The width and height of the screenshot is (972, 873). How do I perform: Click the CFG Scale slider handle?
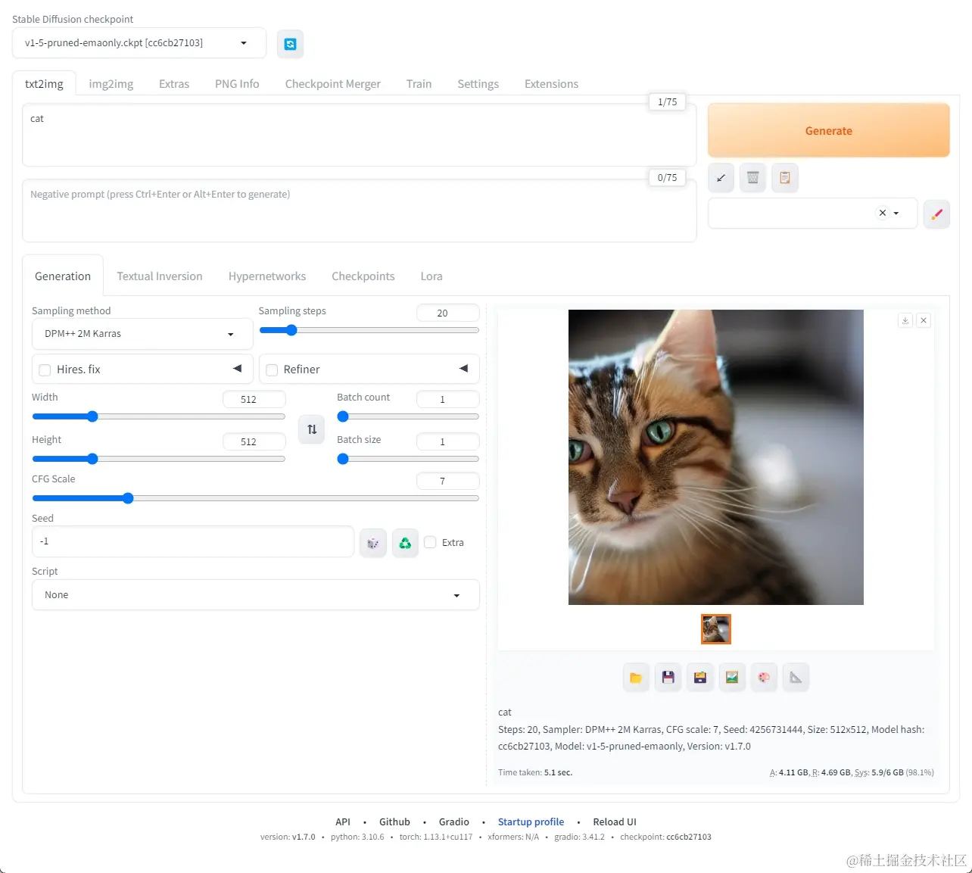point(128,498)
